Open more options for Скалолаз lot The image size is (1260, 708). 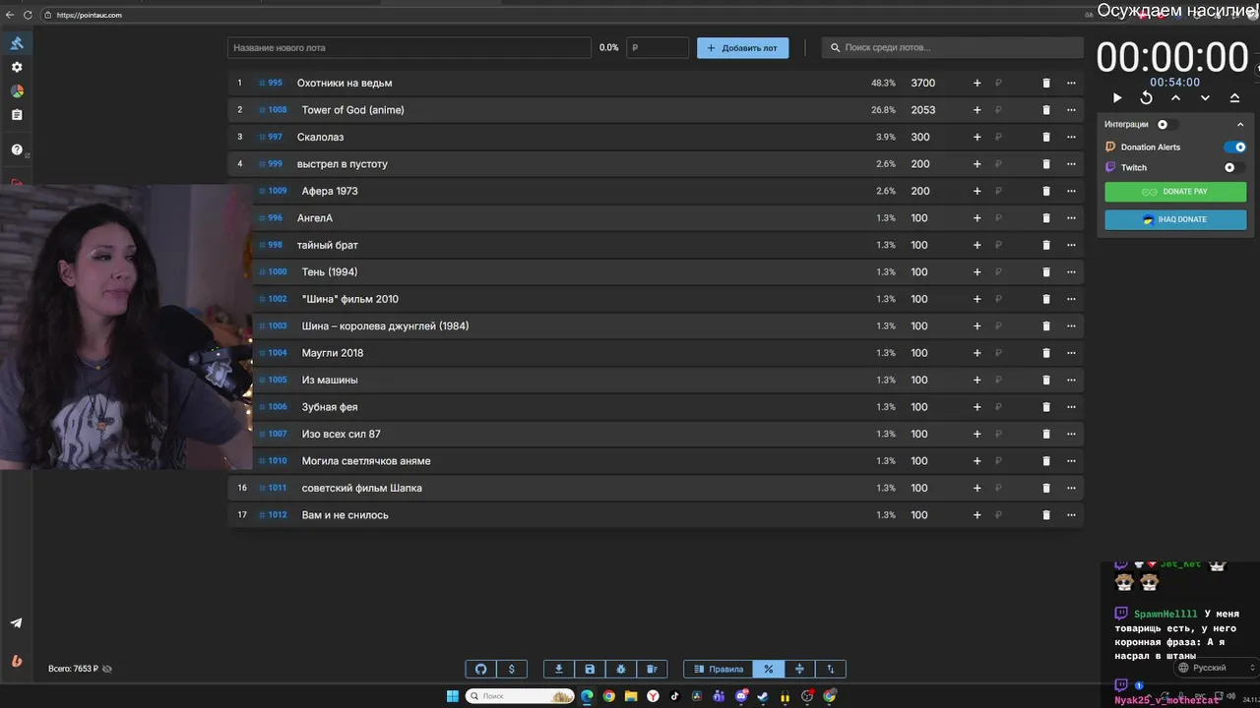coord(1071,138)
